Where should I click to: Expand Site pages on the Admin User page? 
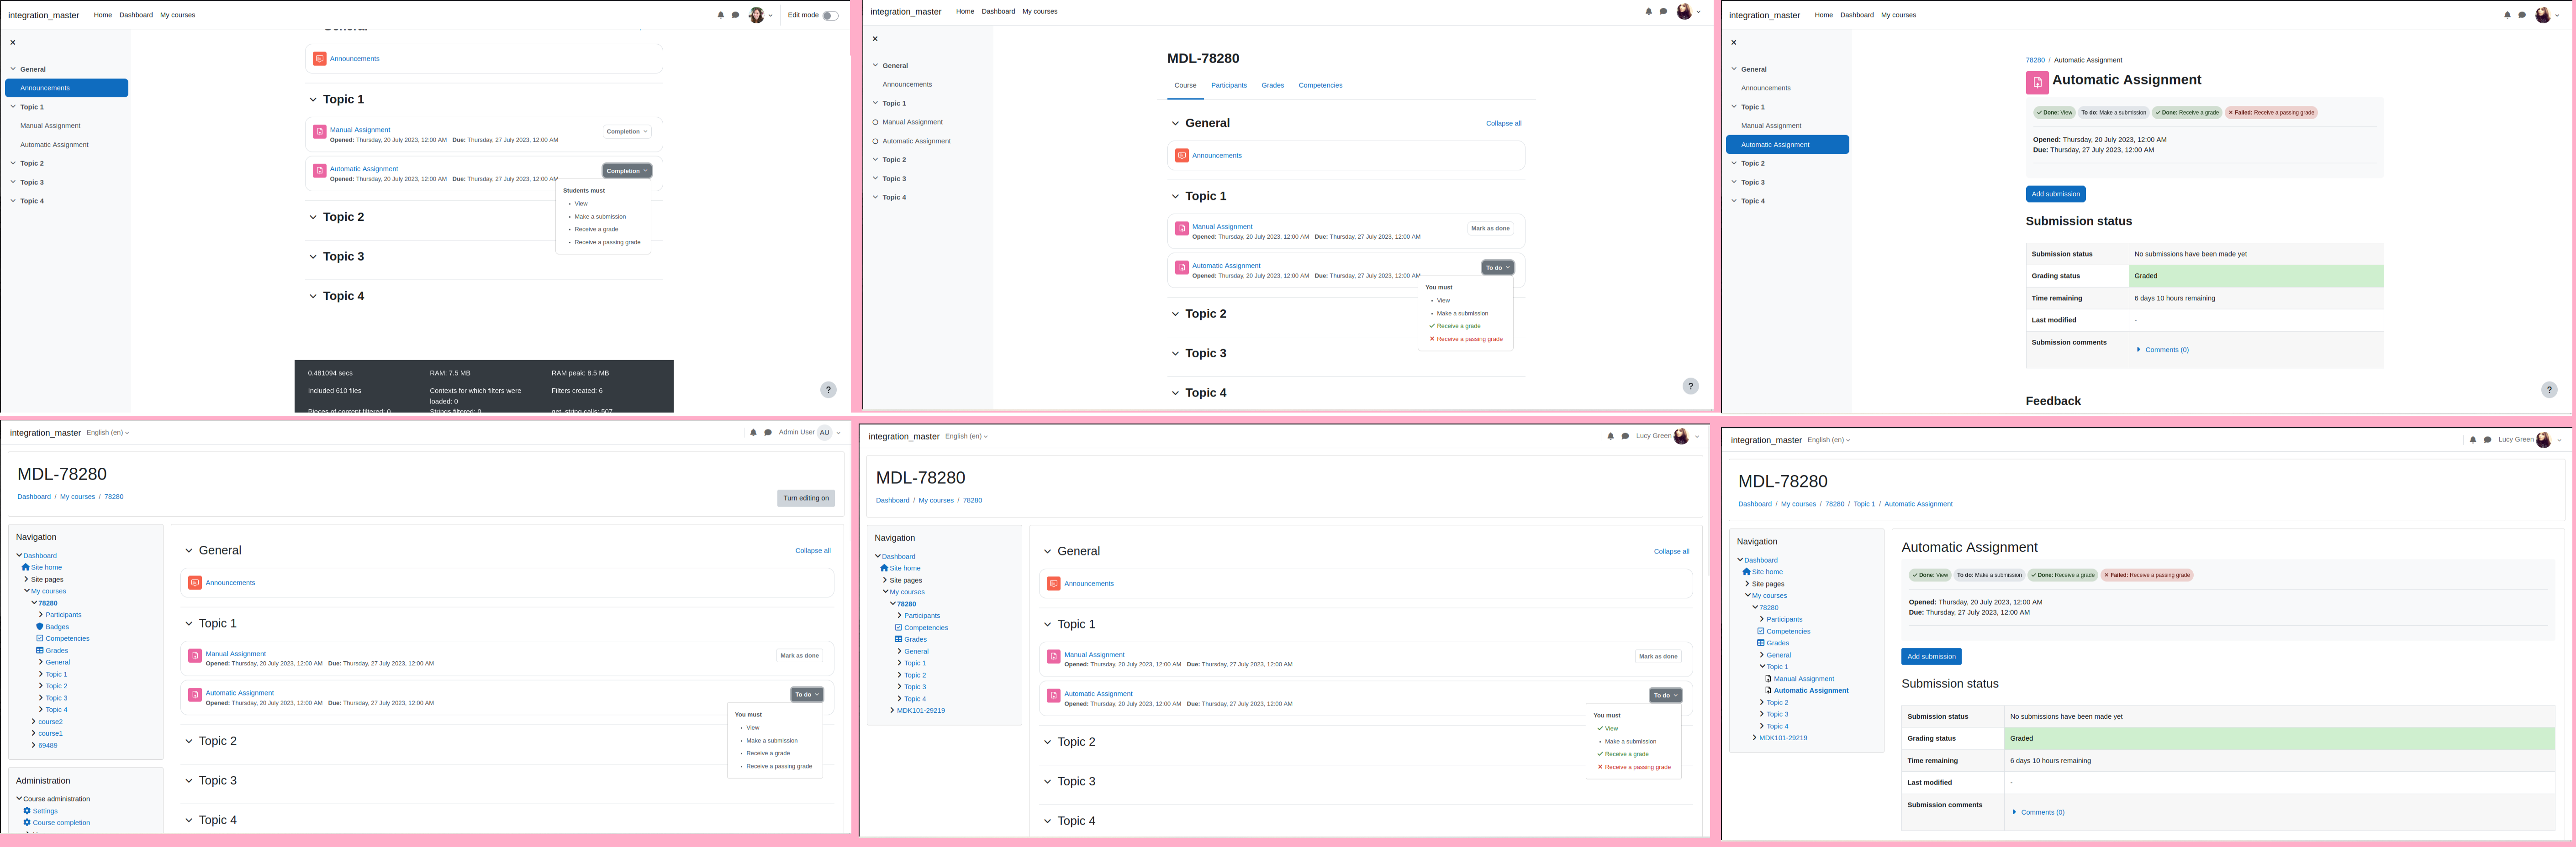[26, 579]
